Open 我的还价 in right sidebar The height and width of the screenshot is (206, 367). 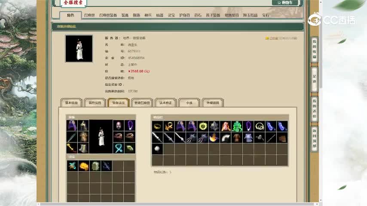pyautogui.click(x=314, y=109)
